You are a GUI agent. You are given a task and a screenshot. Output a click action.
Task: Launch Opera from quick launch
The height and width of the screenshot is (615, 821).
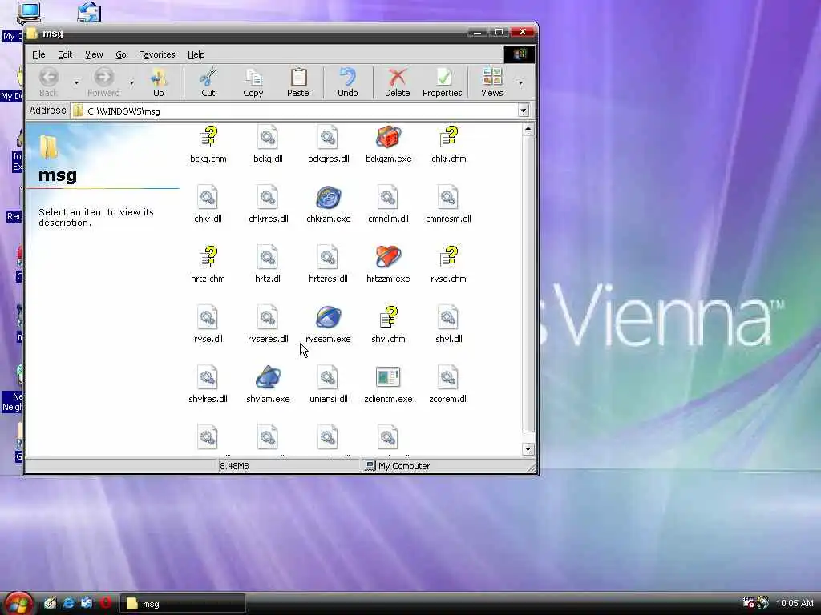(x=106, y=603)
